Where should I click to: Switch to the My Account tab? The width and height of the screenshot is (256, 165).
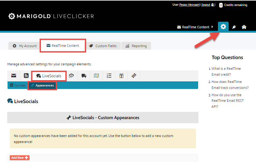[x=25, y=46]
